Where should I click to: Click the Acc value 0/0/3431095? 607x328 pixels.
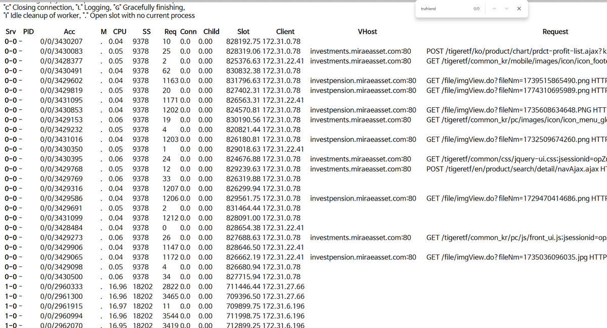pos(61,100)
